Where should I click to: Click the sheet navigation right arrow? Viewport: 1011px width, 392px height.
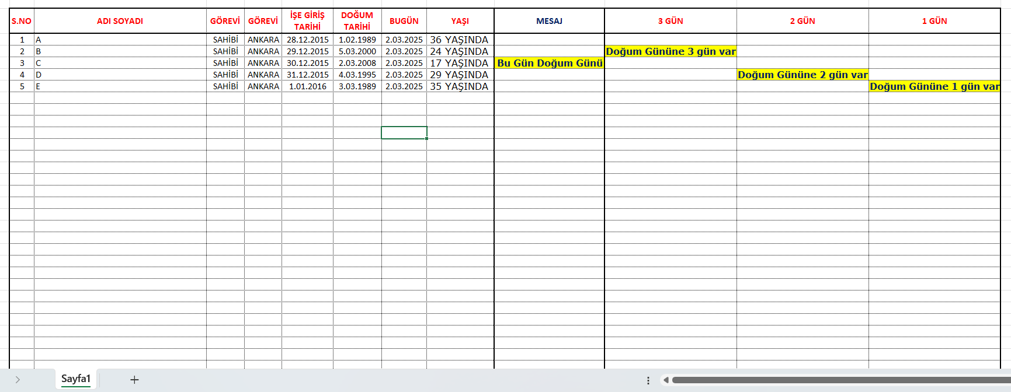click(x=18, y=380)
